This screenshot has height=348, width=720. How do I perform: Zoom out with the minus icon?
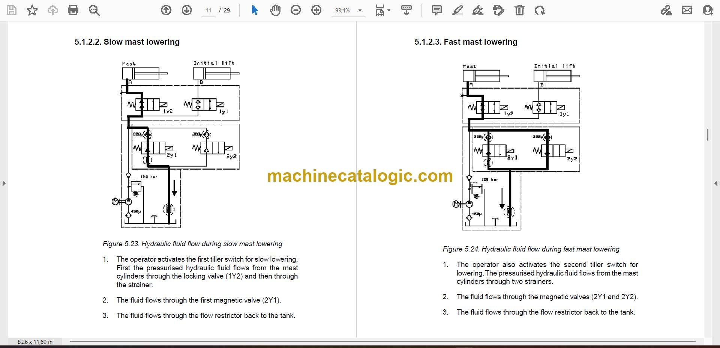(296, 10)
